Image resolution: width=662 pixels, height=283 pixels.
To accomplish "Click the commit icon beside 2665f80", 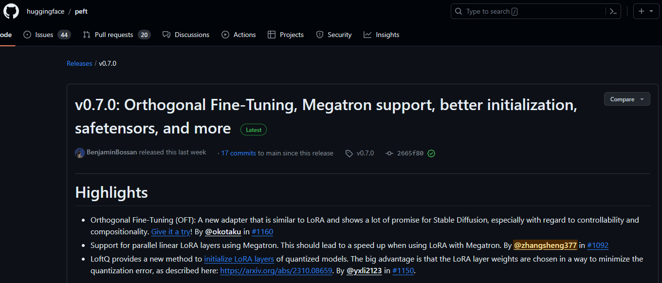I will click(x=389, y=153).
